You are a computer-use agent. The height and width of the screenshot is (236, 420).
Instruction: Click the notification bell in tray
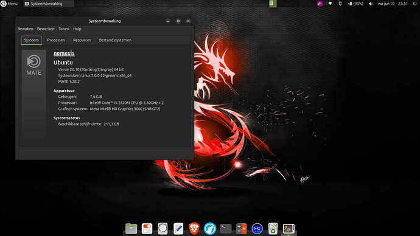[x=340, y=4]
